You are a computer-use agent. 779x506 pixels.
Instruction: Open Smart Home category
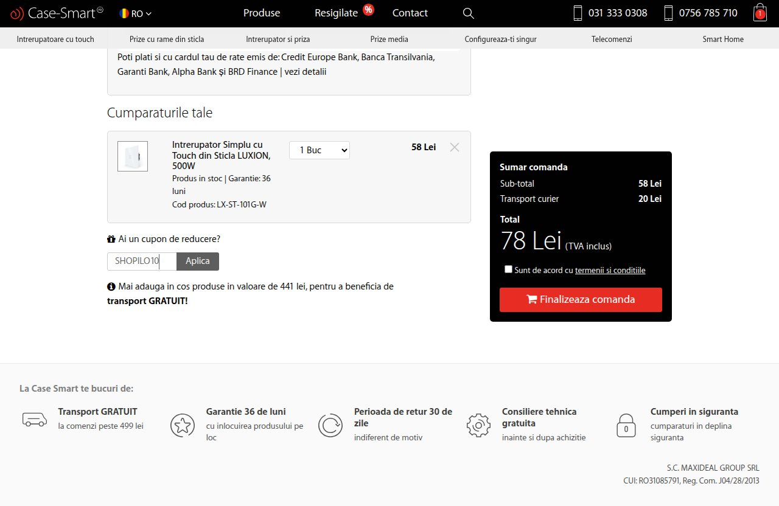click(723, 39)
